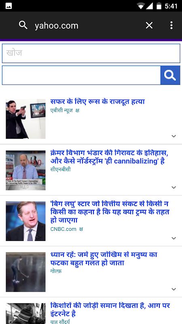The image size is (182, 324).
Task: Tap the blue search magnifier button
Action: pos(170,75)
